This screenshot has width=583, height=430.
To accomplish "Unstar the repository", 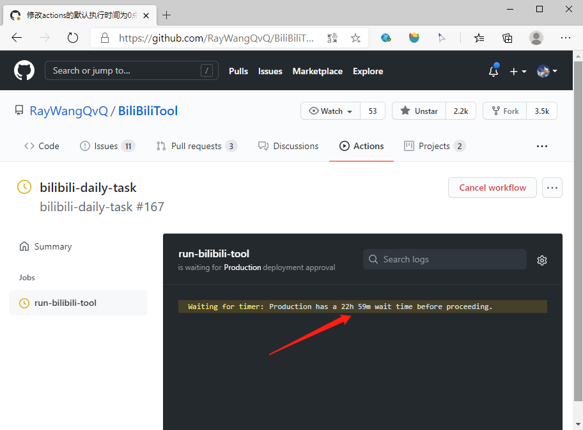I will (x=419, y=111).
